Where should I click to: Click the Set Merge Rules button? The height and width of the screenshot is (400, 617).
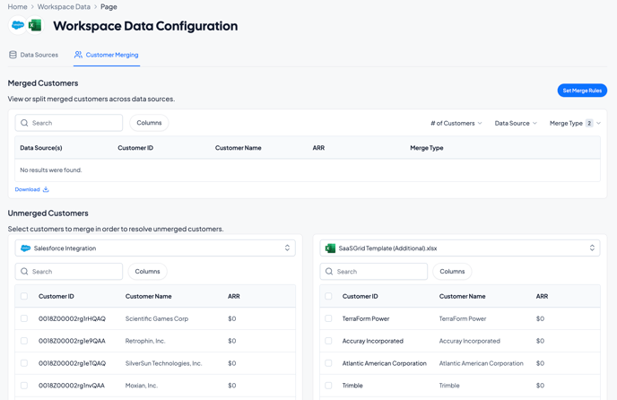582,91
